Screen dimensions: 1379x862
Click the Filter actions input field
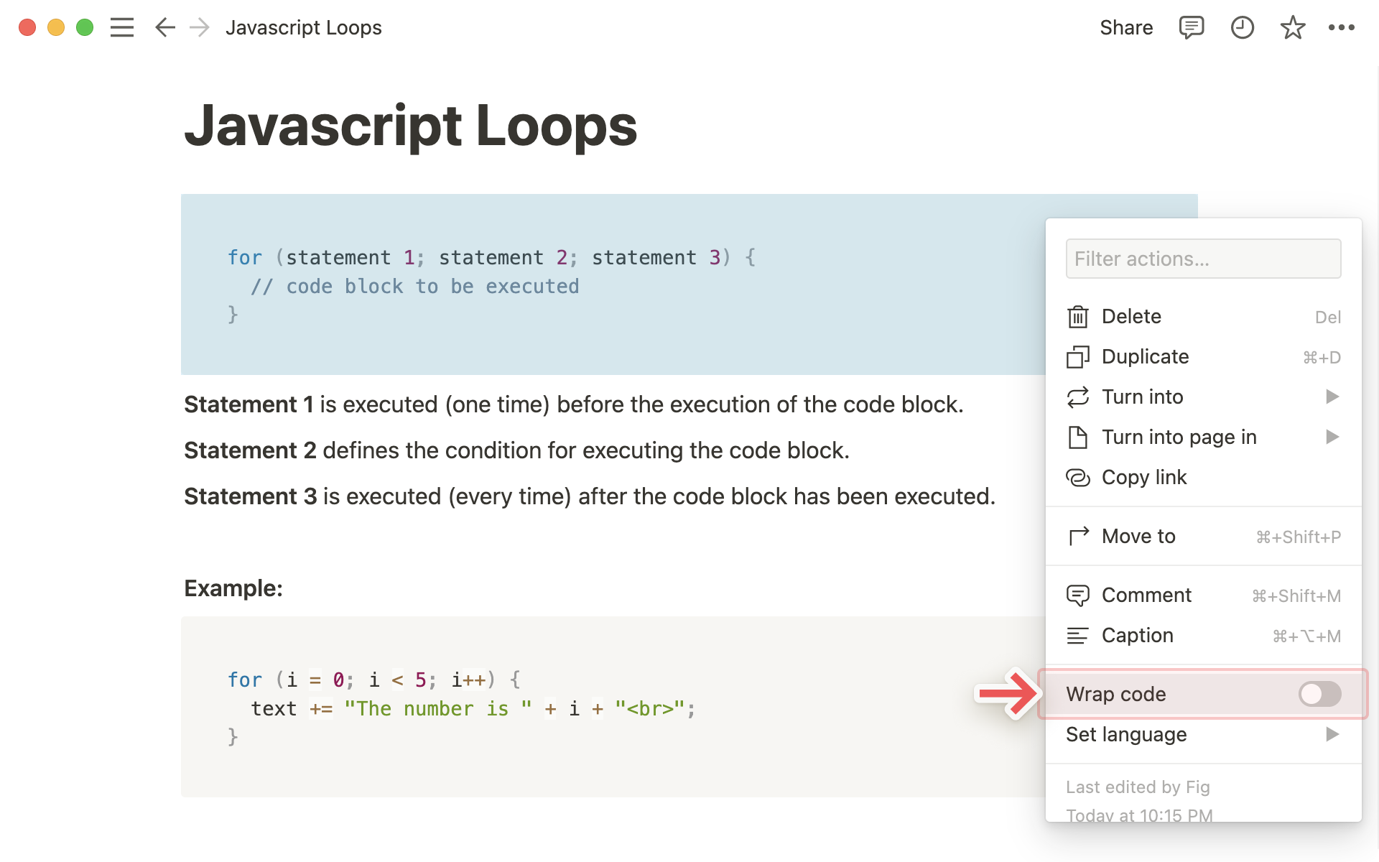(x=1203, y=259)
